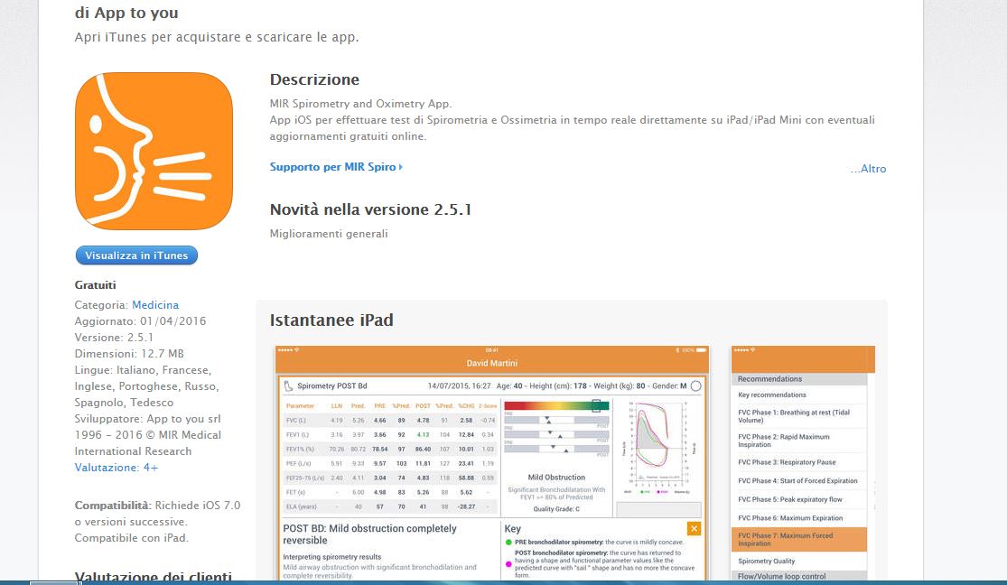Click the spirometry icon beside Spirometry POST Bd
This screenshot has width=1007, height=585.
pos(288,385)
